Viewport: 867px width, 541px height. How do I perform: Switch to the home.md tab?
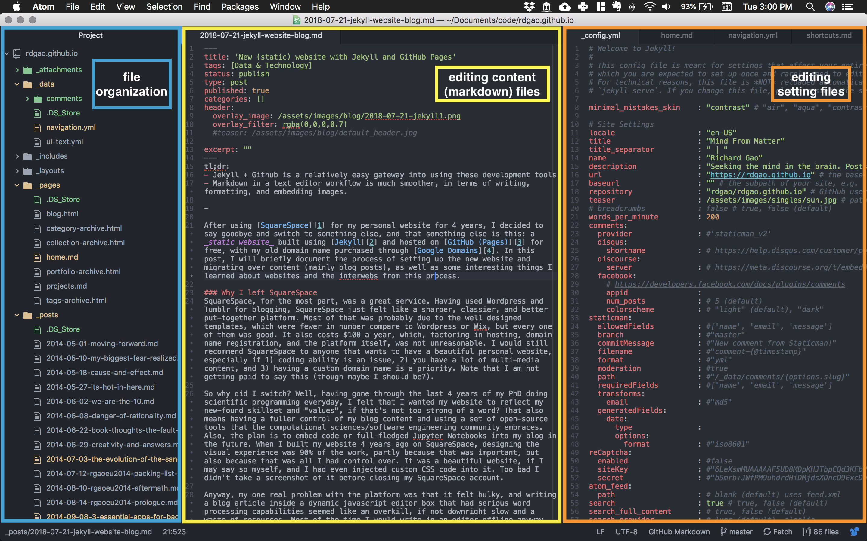point(676,35)
